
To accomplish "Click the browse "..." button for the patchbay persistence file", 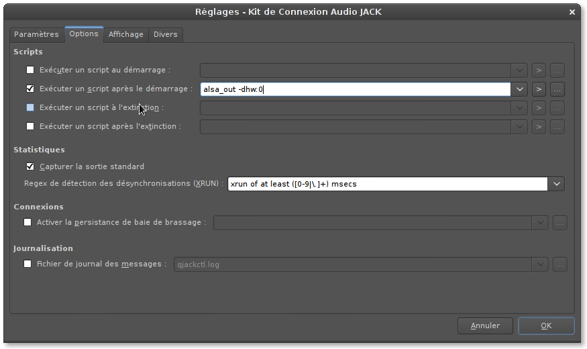I will point(559,222).
